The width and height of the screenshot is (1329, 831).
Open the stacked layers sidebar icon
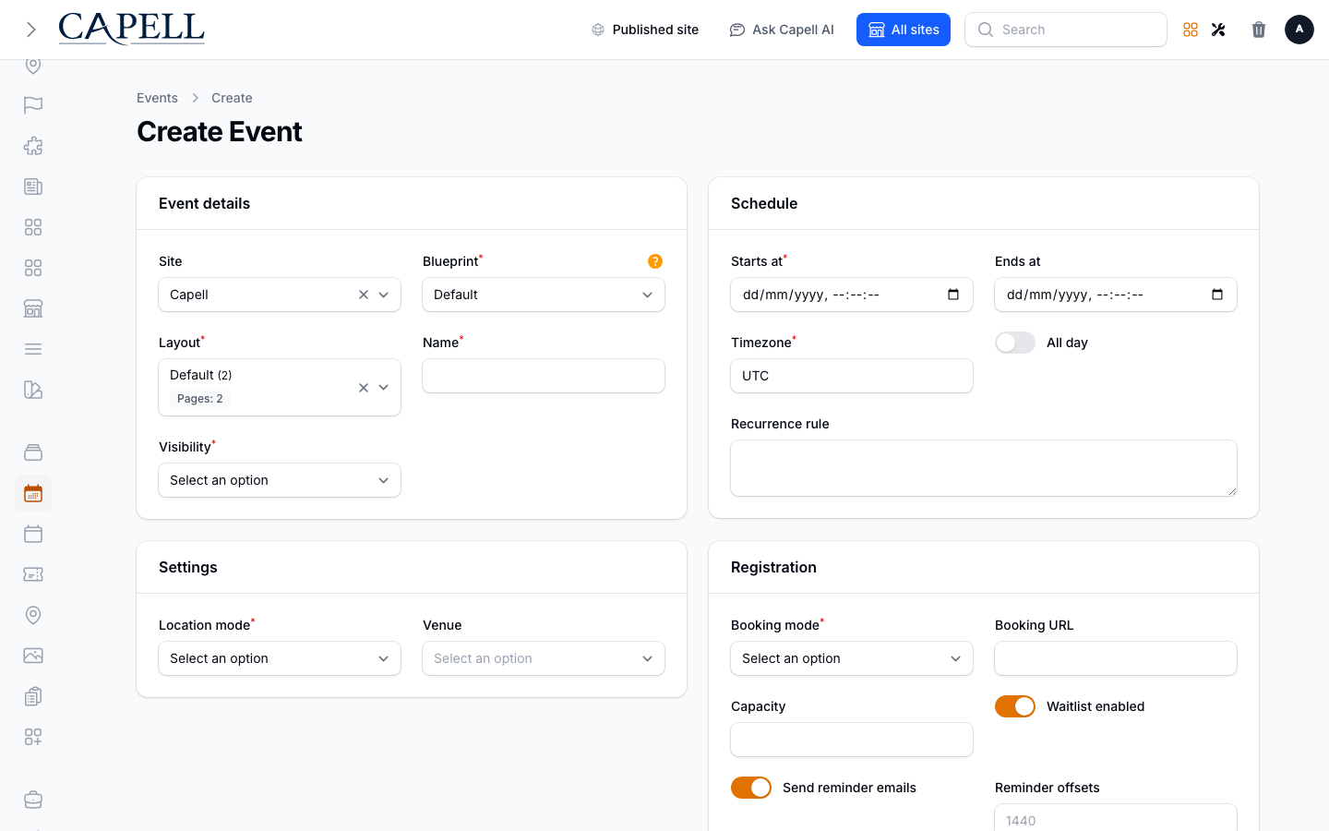33,452
